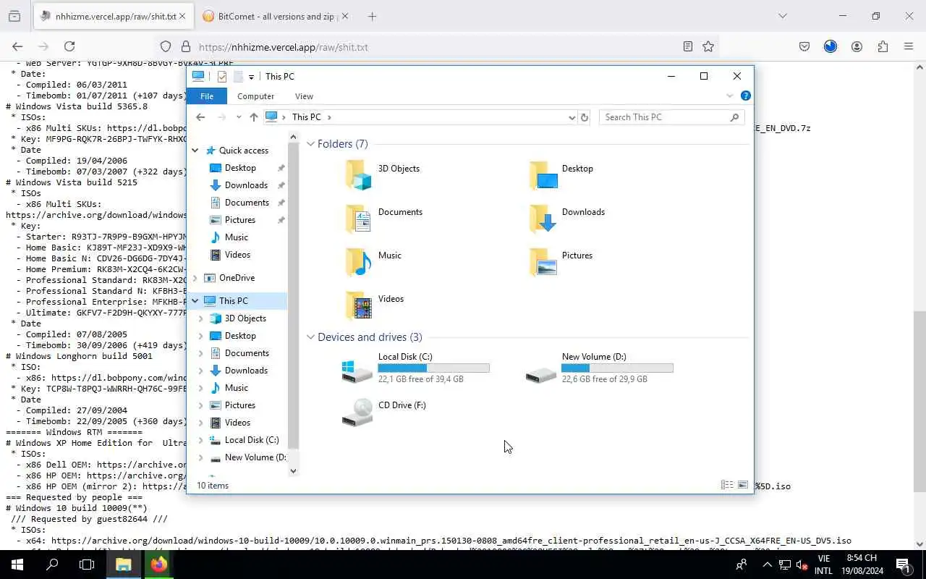Open the Pictures folder in Folders section
The height and width of the screenshot is (579, 926).
(543, 262)
